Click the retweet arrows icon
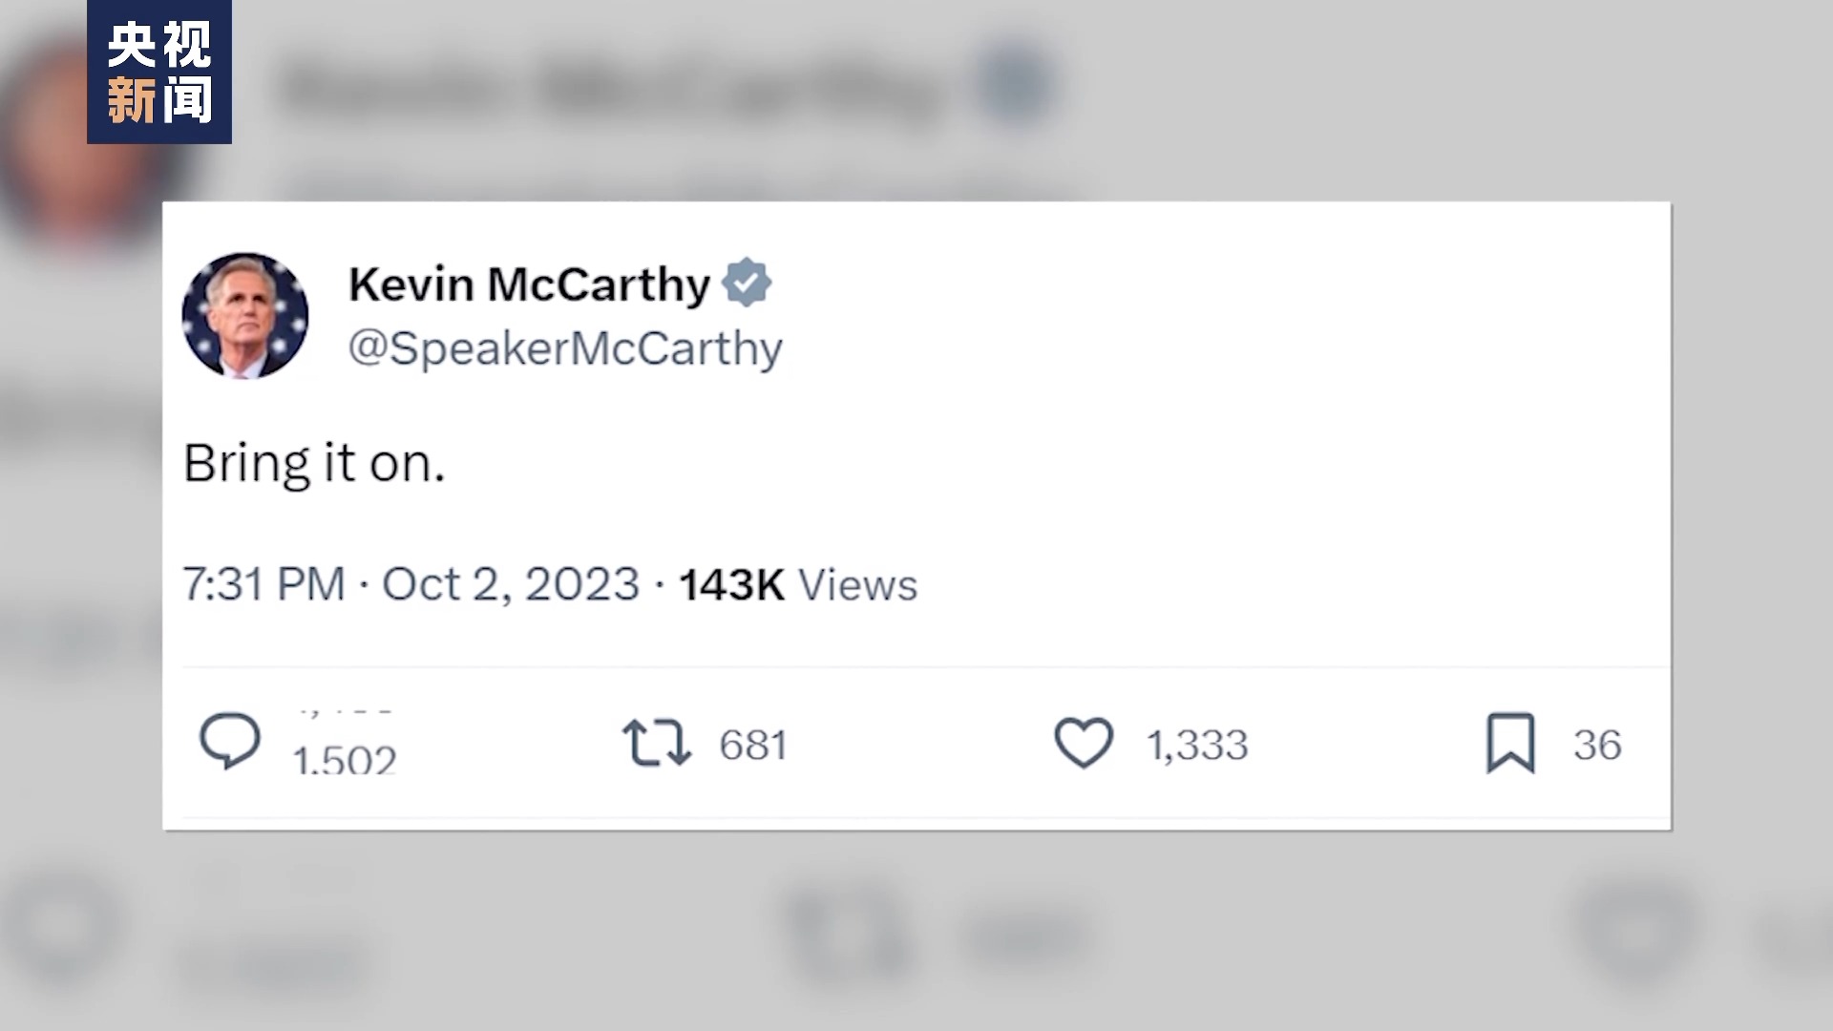Screen dimensions: 1833x1031 tap(656, 744)
